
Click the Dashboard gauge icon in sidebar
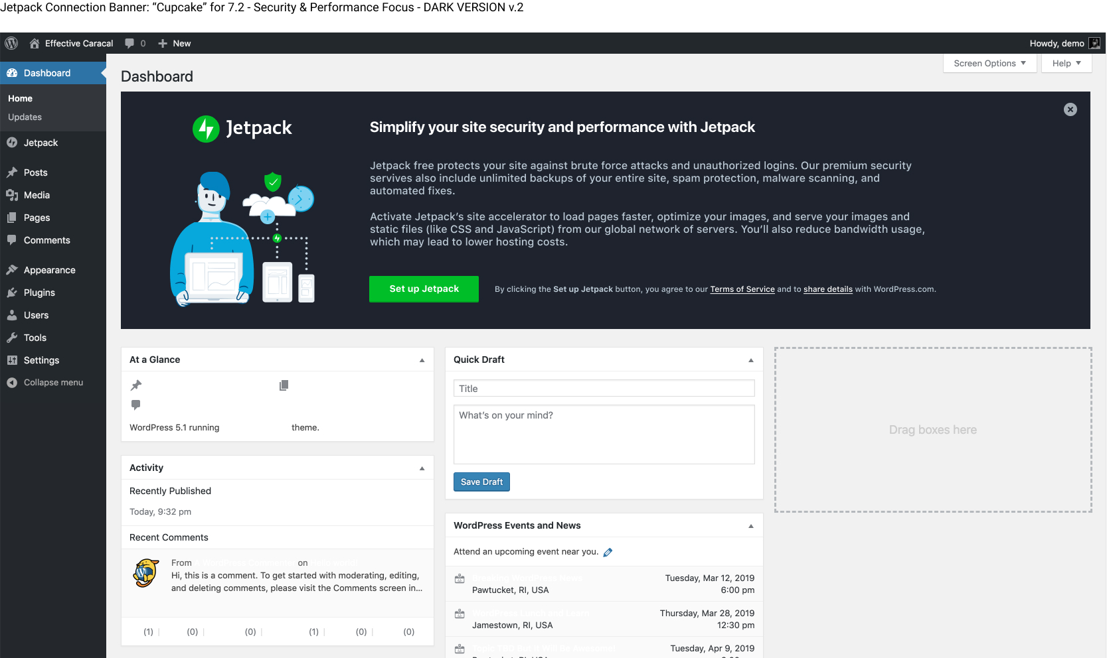coord(12,73)
